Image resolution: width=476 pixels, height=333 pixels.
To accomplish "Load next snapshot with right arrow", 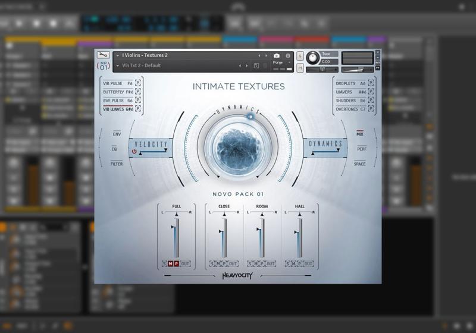I will [x=247, y=65].
